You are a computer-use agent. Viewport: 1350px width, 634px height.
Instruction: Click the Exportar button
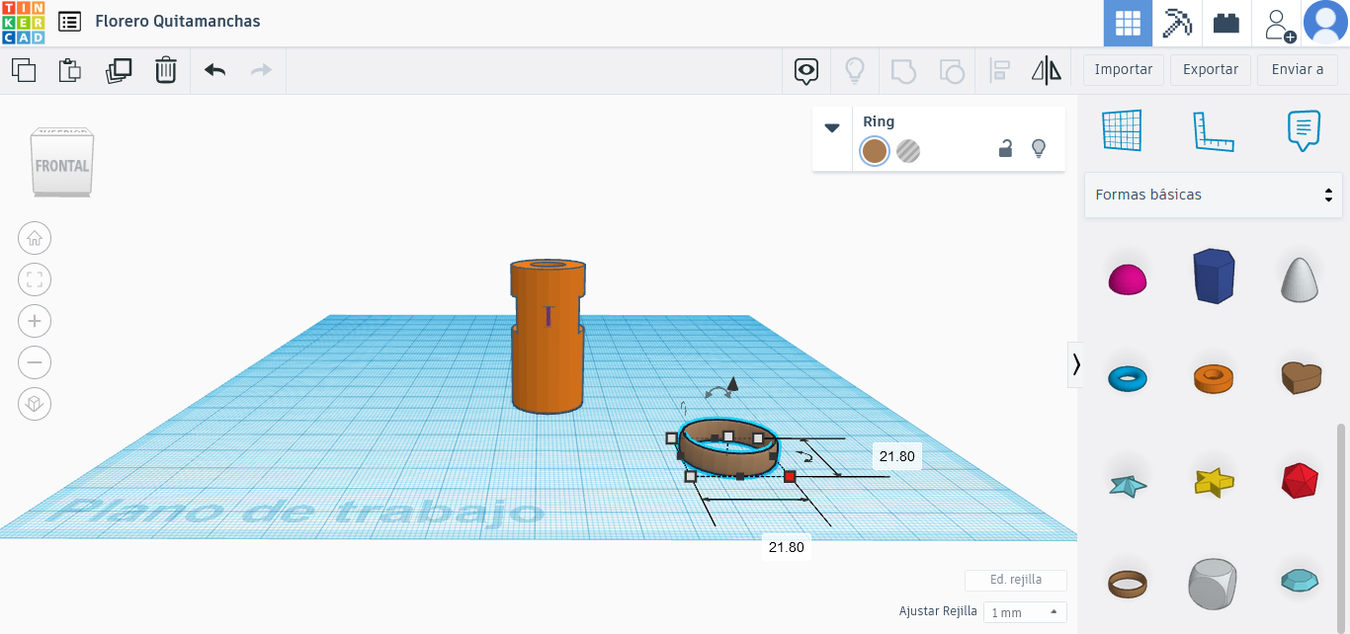[x=1211, y=69]
